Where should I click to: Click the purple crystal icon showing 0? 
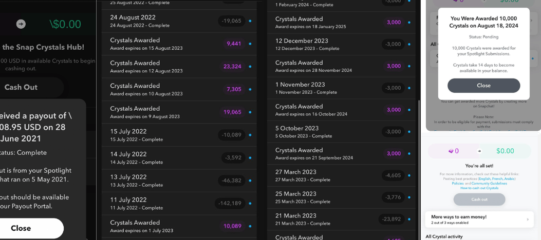[x=451, y=151]
